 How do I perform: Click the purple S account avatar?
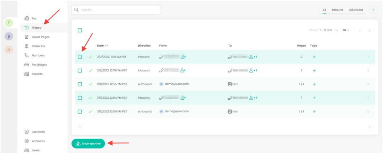coord(9,36)
